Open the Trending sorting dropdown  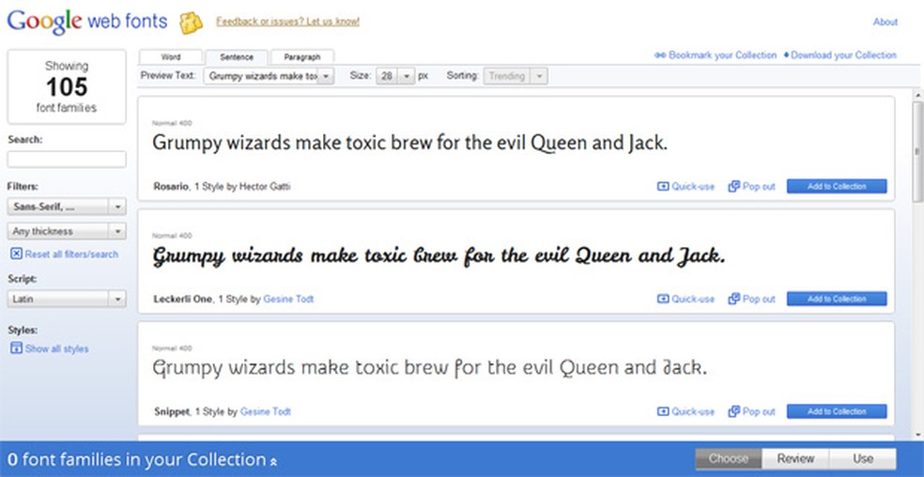tap(516, 76)
